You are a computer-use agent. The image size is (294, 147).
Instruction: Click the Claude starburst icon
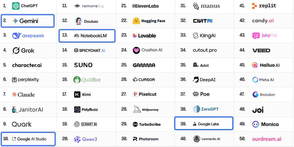coord(14,95)
